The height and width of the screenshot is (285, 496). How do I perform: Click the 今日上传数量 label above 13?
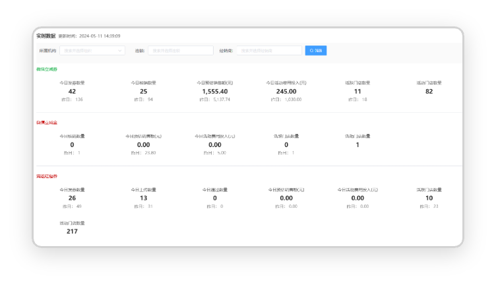tap(144, 190)
